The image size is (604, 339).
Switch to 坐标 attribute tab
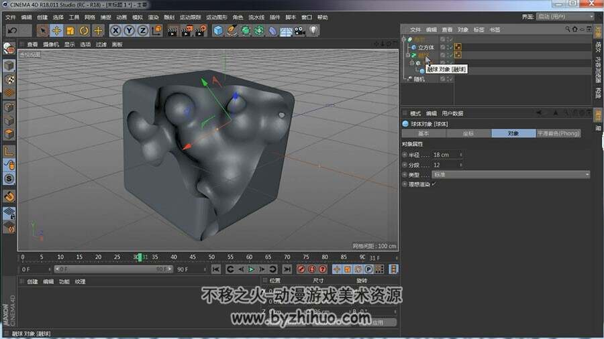click(468, 133)
